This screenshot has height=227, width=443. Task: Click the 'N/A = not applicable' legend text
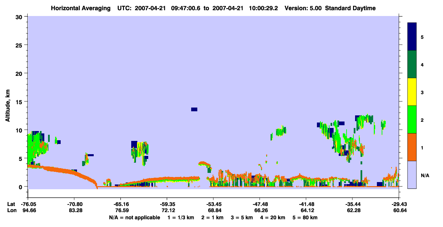[x=134, y=217]
